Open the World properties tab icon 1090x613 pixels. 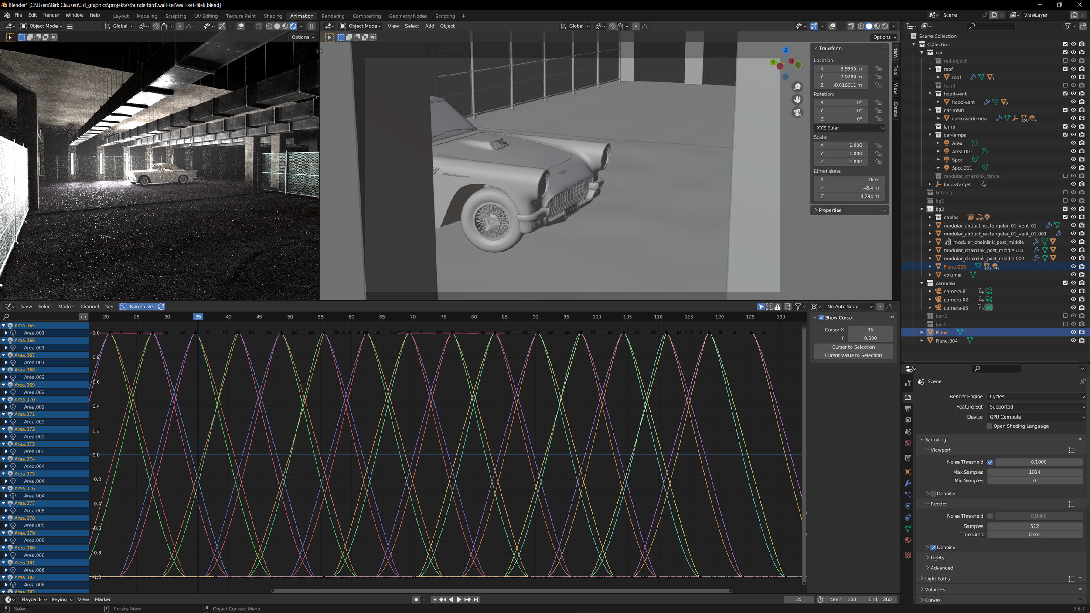point(908,443)
